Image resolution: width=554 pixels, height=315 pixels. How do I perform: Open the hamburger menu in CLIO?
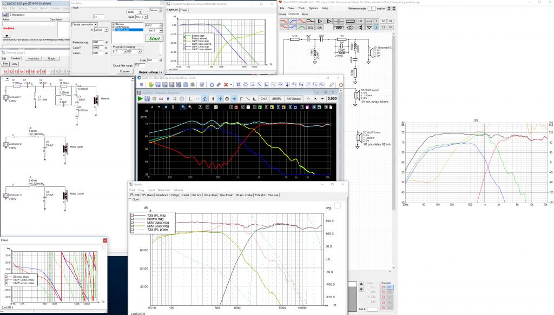coord(141,85)
